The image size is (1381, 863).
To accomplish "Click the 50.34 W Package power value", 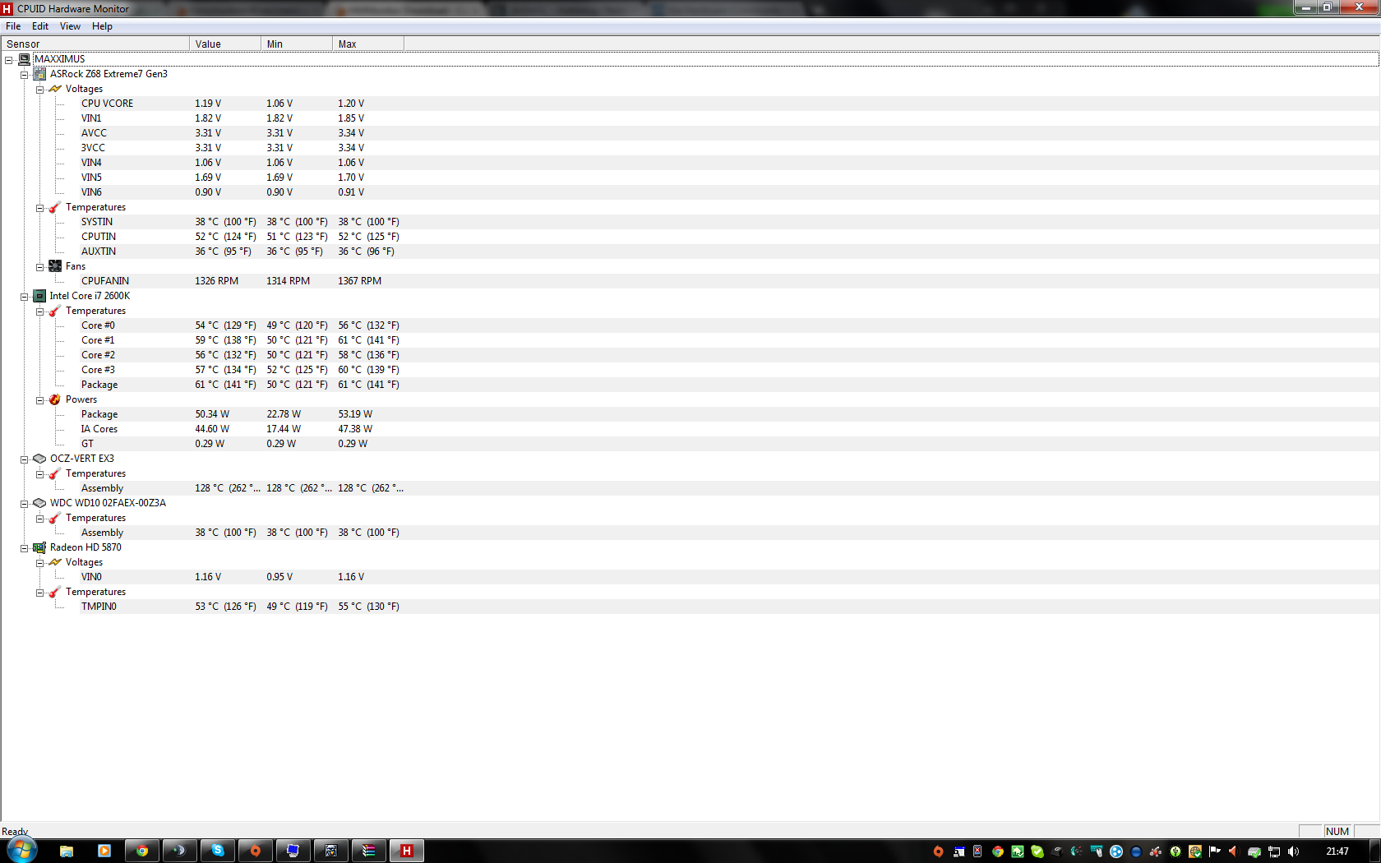I will tap(212, 414).
